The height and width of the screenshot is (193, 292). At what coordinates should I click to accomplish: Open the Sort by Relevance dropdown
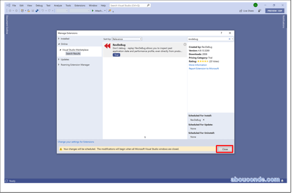(128, 39)
